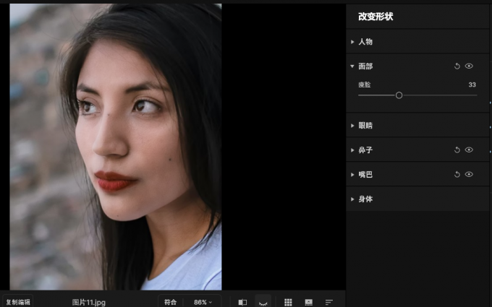Collapse the 面部 section
Screen dimensions: 492x307
click(352, 66)
